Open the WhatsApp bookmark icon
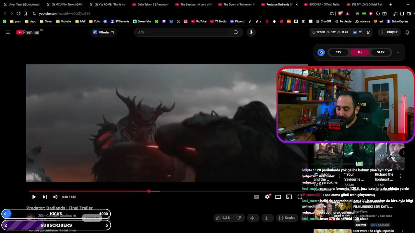The height and width of the screenshot is (233, 415). (x=4, y=21)
